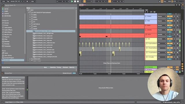Click the Stop transport button
This screenshot has width=185, height=104.
pyautogui.click(x=75, y=1)
